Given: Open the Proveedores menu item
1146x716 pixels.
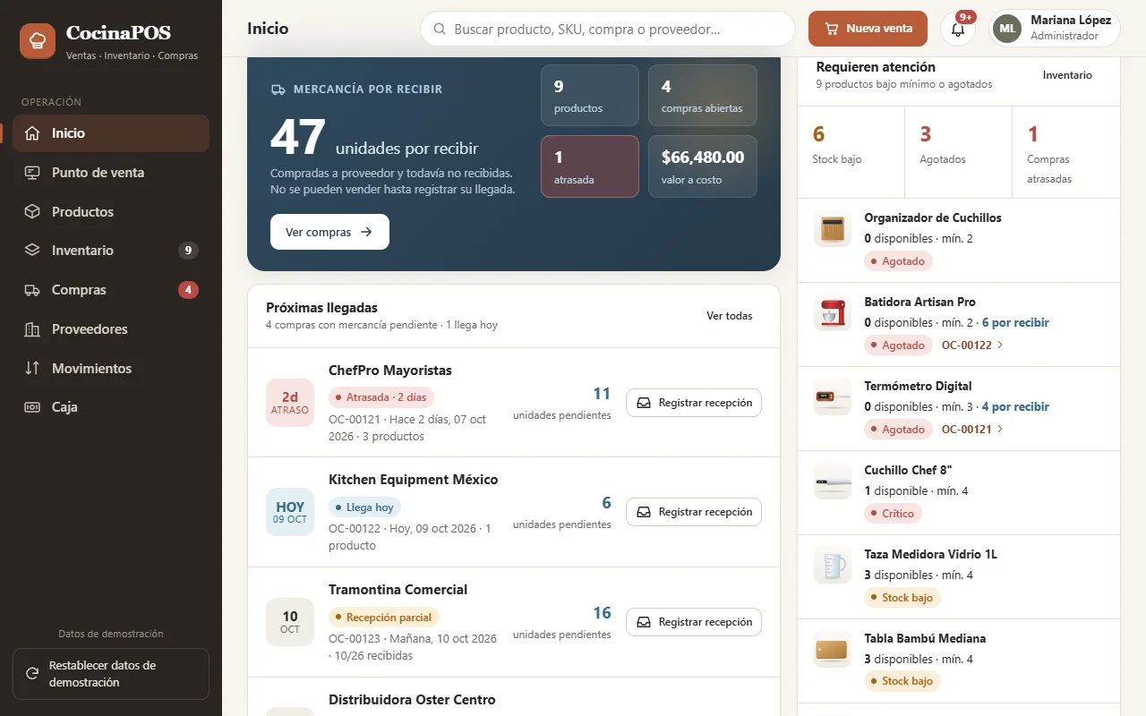Looking at the screenshot, I should point(111,329).
